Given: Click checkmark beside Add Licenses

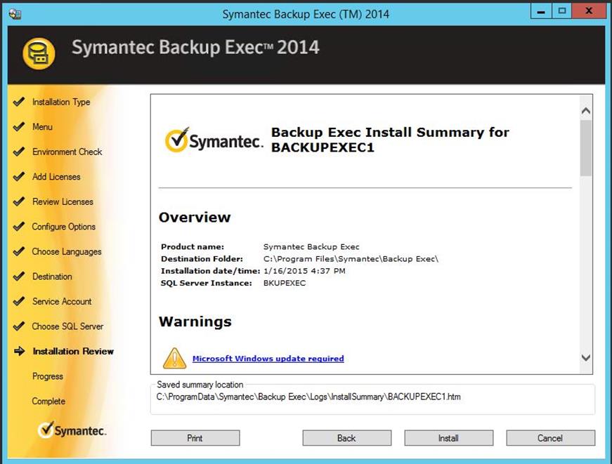Looking at the screenshot, I should pyautogui.click(x=19, y=177).
